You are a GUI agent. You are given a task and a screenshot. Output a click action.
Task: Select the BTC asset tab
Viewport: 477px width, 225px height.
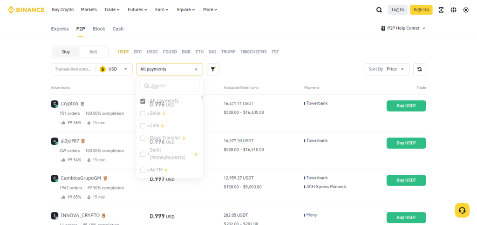(x=138, y=52)
